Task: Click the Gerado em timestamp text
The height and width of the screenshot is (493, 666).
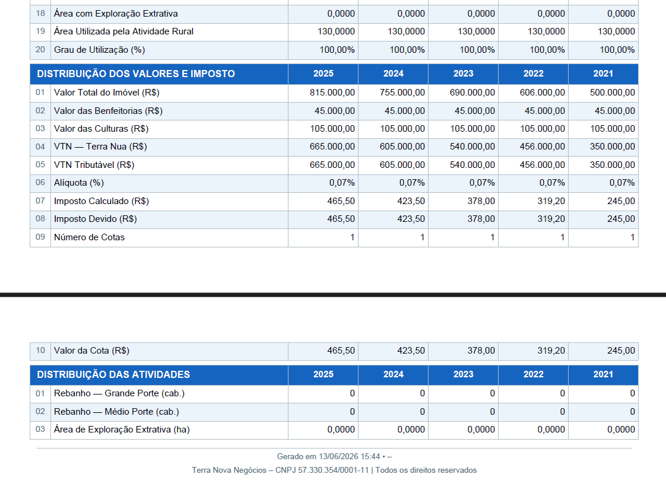Action: click(x=334, y=457)
